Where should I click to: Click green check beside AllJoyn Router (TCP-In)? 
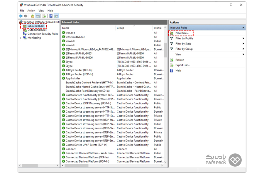coord(63,70)
